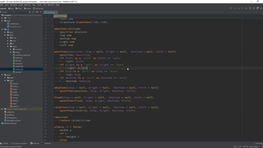Open the Version Control tool window

coord(19,143)
